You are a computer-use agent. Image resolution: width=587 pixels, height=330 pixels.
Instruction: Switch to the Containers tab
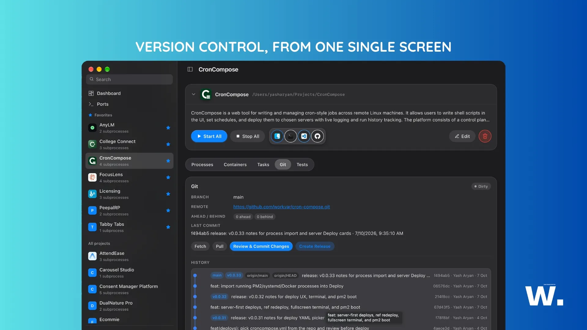(235, 165)
